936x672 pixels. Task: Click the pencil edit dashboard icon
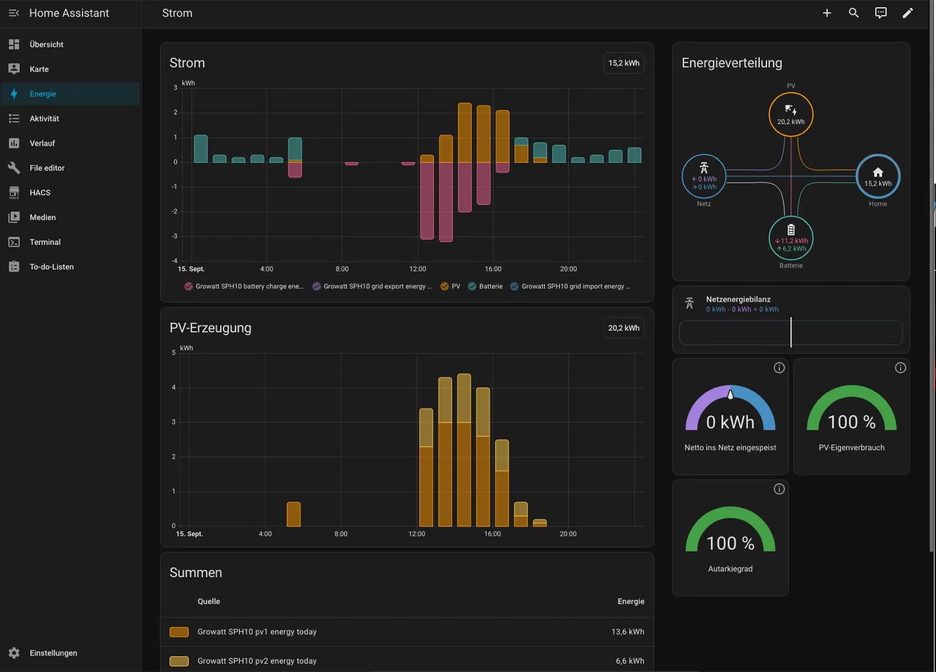(907, 13)
